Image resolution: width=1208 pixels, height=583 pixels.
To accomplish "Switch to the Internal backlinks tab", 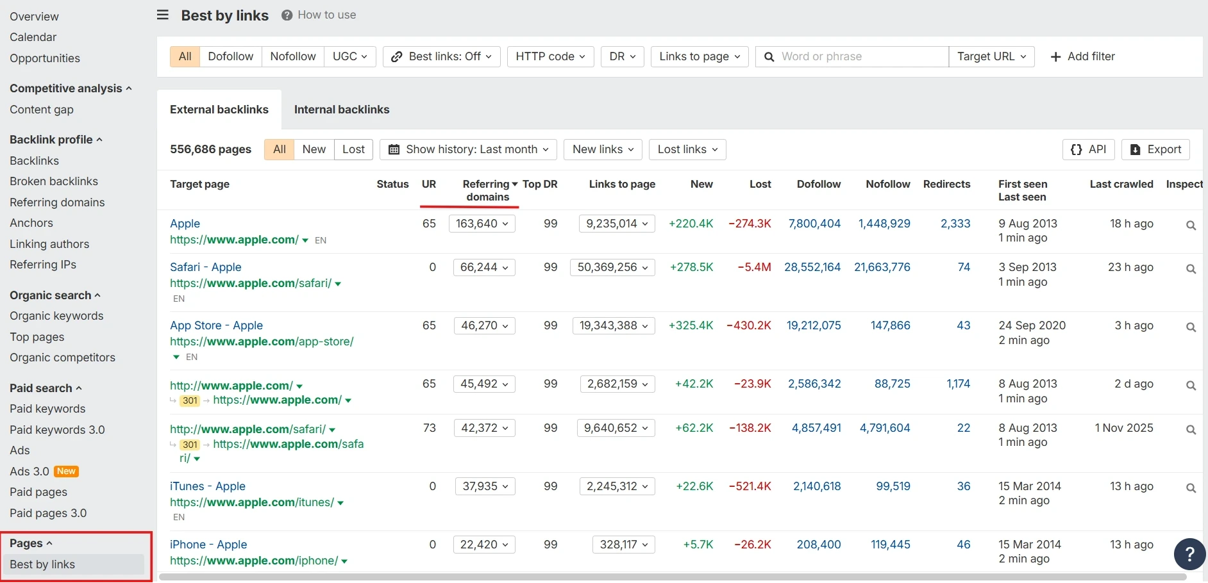I will (342, 110).
